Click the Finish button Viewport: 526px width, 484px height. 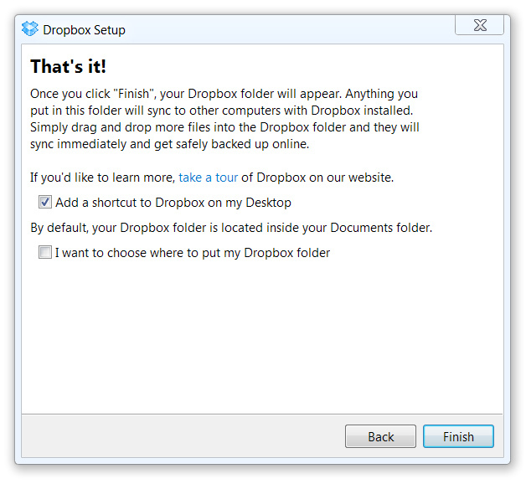pos(458,436)
